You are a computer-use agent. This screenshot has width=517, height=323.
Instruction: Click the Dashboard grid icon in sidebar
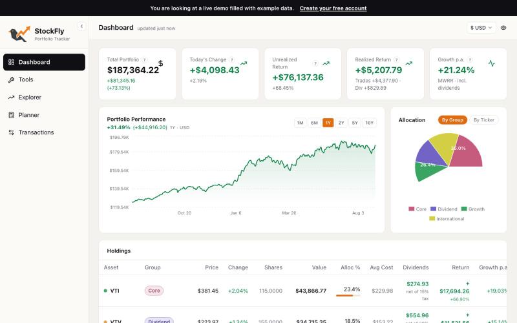pyautogui.click(x=11, y=62)
